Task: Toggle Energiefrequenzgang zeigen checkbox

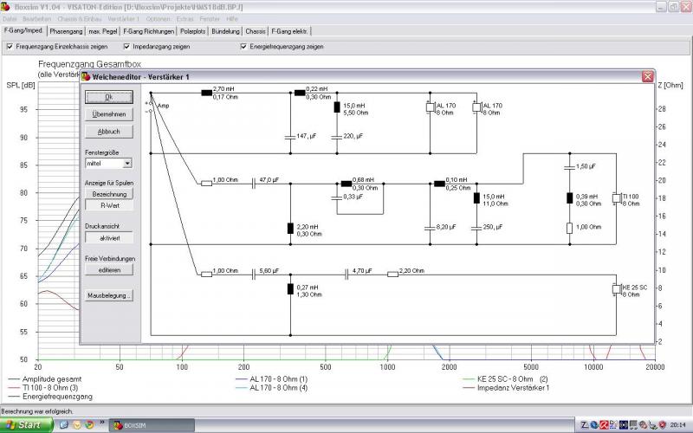Action: tap(243, 47)
